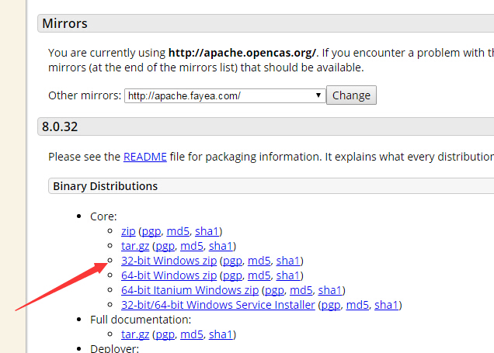494x353 pixels.
Task: Open sha1 checksum for Windows Service Installer
Action: [386, 305]
